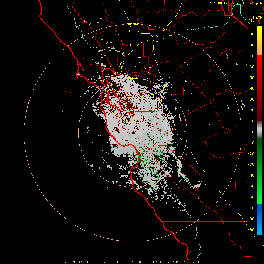The width and height of the screenshot is (264, 264).
Task: Pick the blue segment of the velocity scale
Action: pyautogui.click(x=259, y=219)
